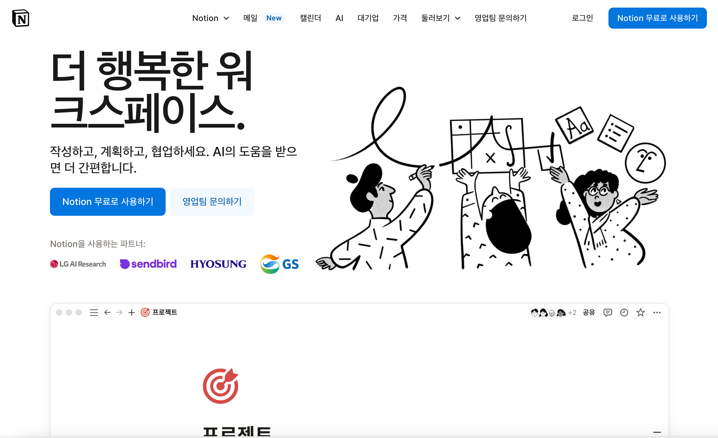718x438 pixels.
Task: Open the history clock icon
Action: click(x=624, y=313)
